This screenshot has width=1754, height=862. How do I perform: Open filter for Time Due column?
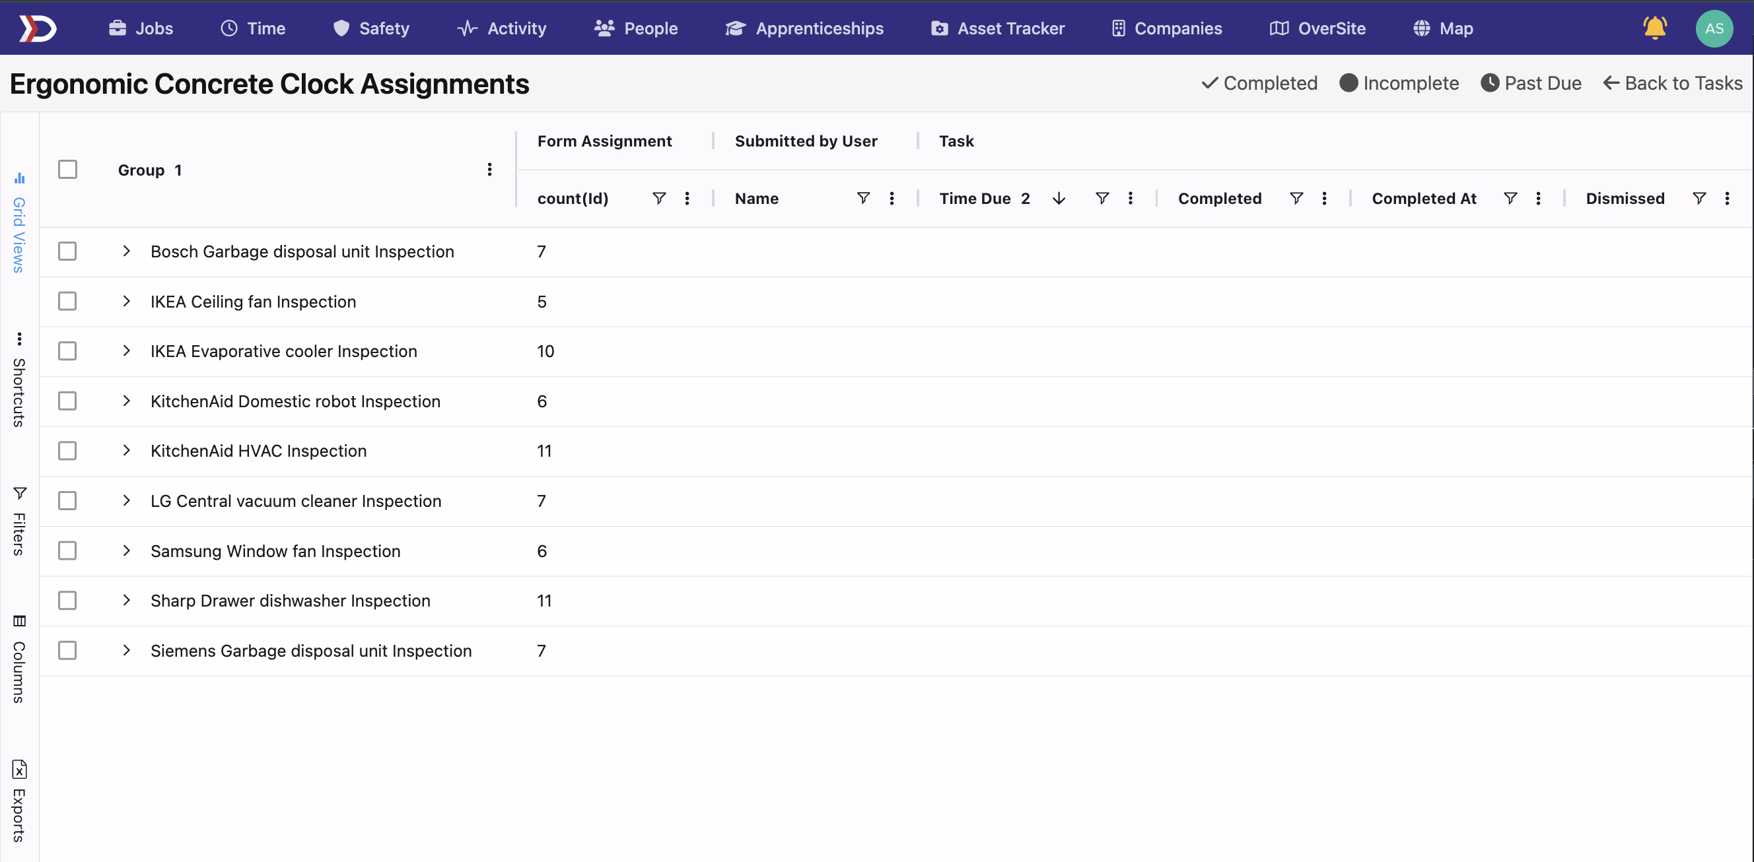[1102, 198]
